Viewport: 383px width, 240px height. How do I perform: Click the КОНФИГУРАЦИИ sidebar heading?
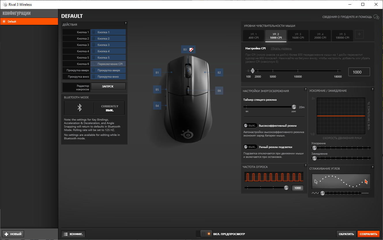pos(17,13)
